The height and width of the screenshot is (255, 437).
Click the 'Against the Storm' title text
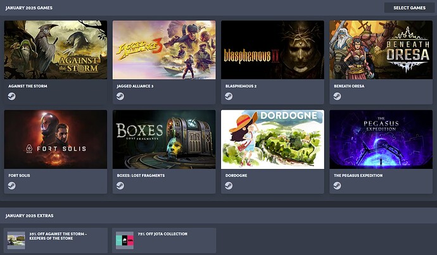pos(28,86)
